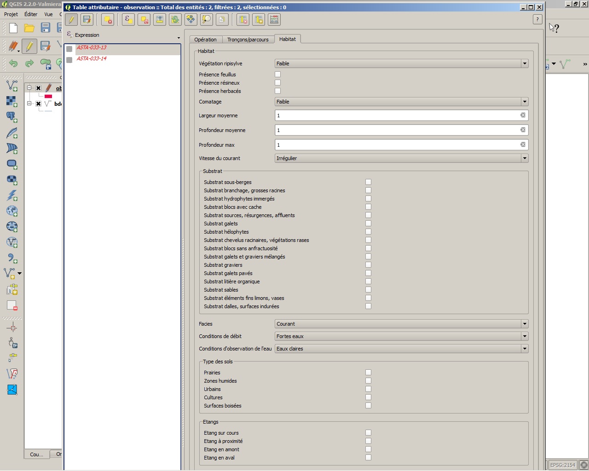Click the add raster layer icon
The height and width of the screenshot is (471, 589).
(x=12, y=101)
